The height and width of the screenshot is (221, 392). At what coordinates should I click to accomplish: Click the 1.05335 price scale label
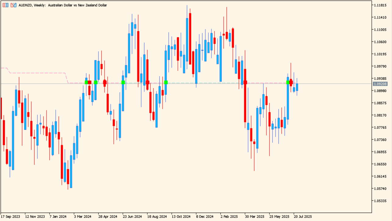tap(380, 201)
